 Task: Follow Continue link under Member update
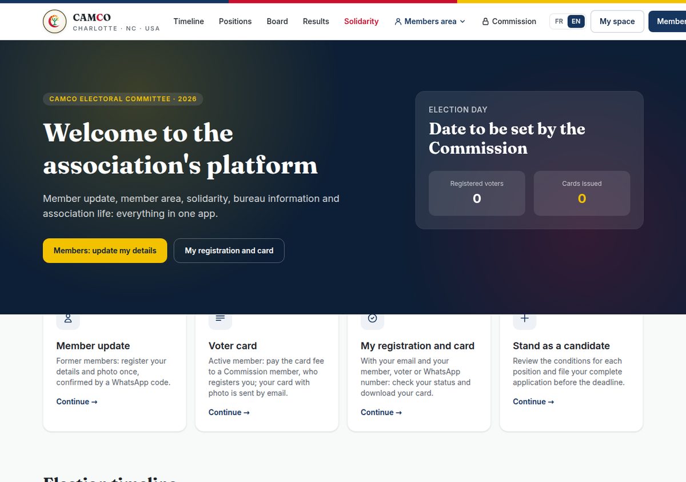(77, 402)
